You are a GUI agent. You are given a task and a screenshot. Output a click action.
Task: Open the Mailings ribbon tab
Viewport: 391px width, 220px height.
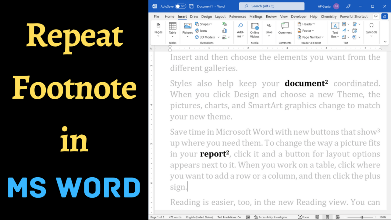256,16
